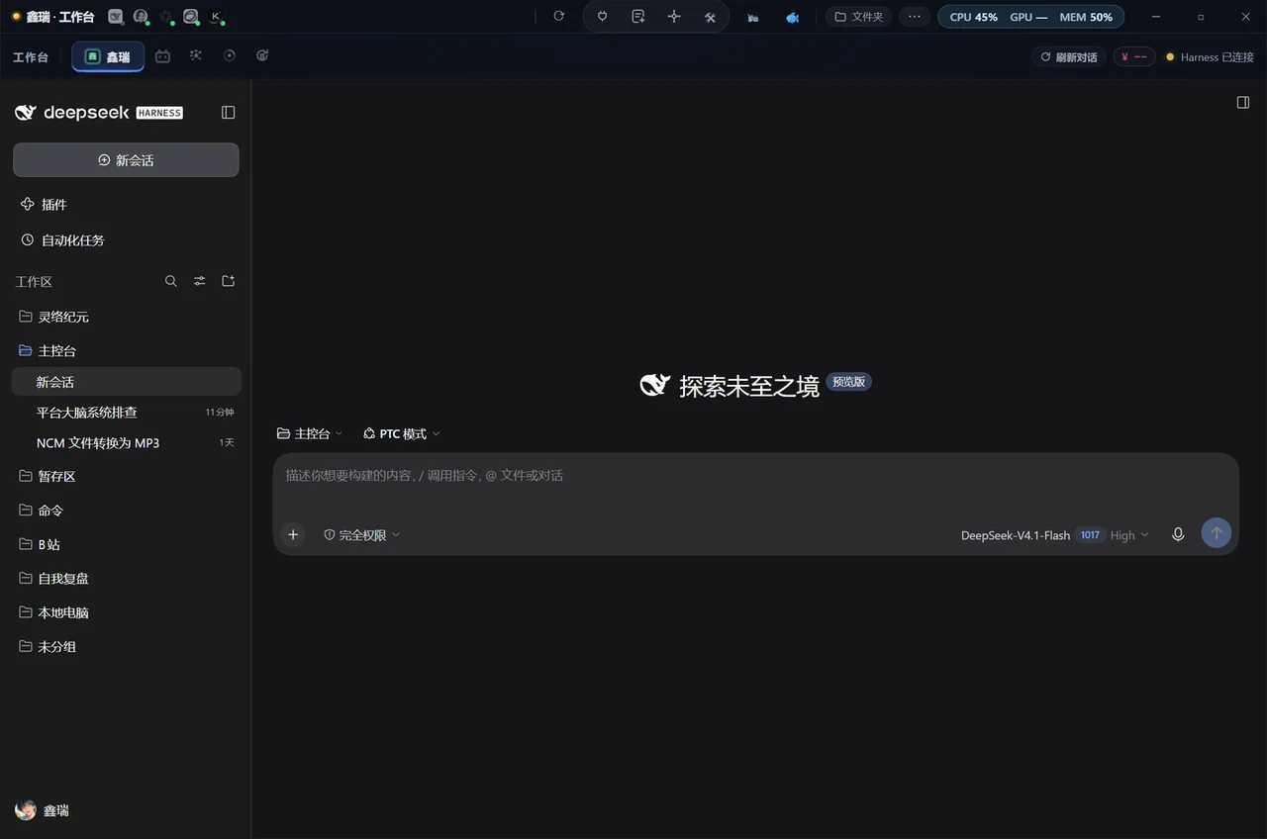Expand the 自我复盘 folder
The height and width of the screenshot is (839, 1267).
click(126, 579)
